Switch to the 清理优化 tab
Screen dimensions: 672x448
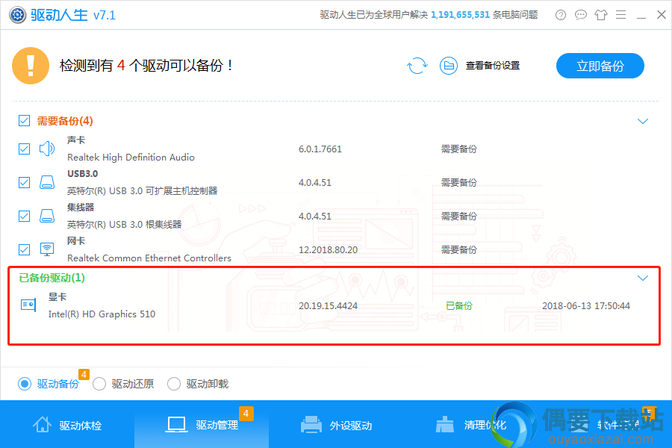pos(471,425)
